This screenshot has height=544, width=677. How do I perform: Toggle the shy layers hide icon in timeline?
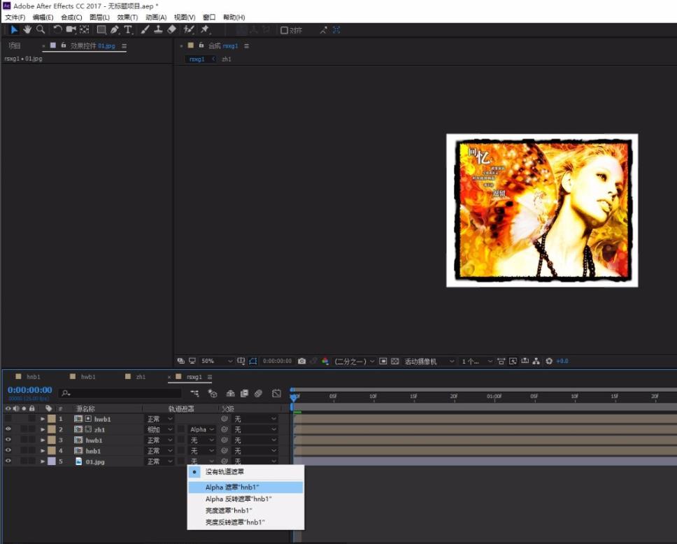coord(231,394)
